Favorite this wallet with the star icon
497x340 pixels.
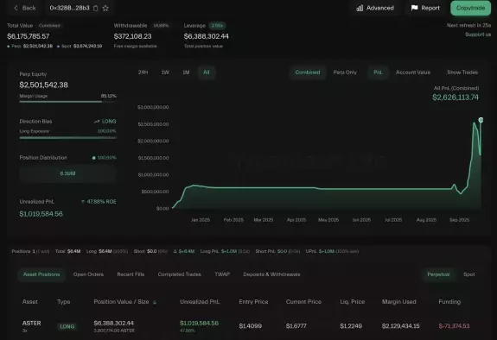tap(105, 9)
